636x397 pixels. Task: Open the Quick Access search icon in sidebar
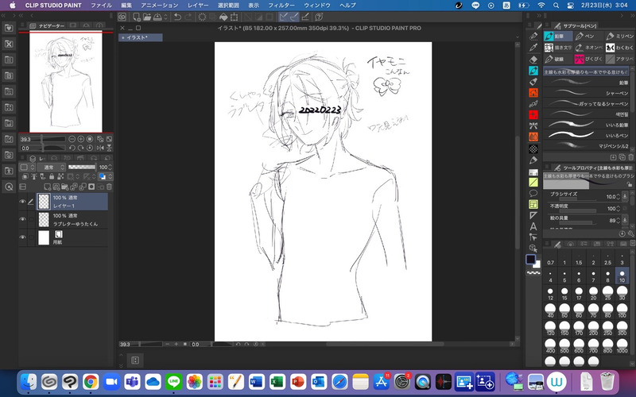(9, 187)
